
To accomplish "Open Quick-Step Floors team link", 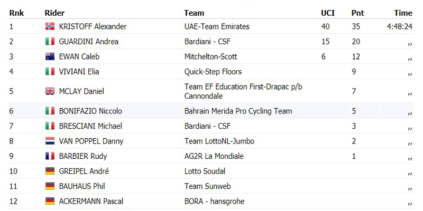I will (x=213, y=72).
